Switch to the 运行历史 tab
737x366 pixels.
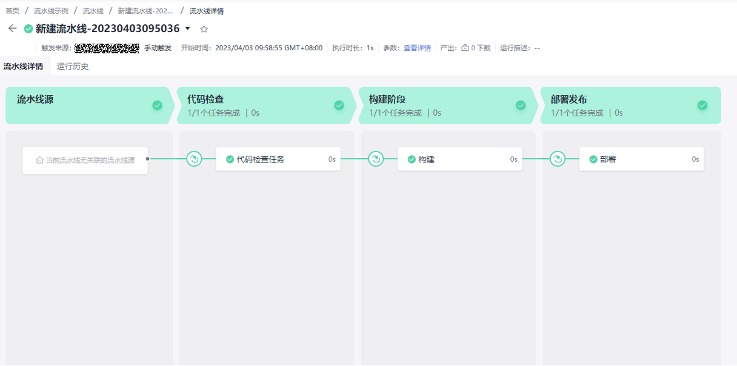[73, 66]
